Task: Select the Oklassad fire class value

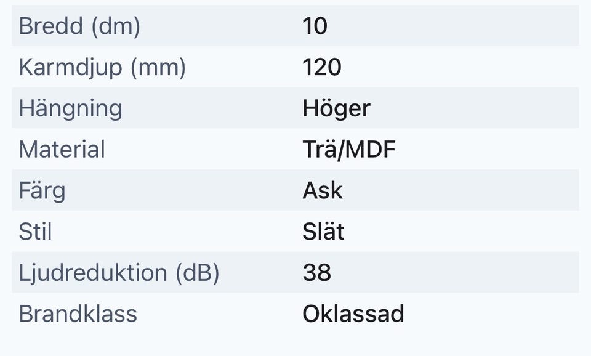Action: click(x=353, y=314)
